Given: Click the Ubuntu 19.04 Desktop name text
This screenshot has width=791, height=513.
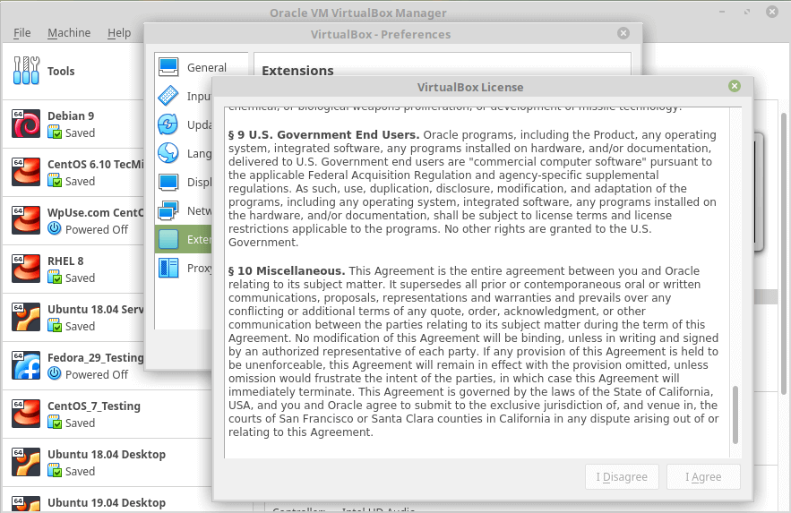Looking at the screenshot, I should tap(107, 503).
